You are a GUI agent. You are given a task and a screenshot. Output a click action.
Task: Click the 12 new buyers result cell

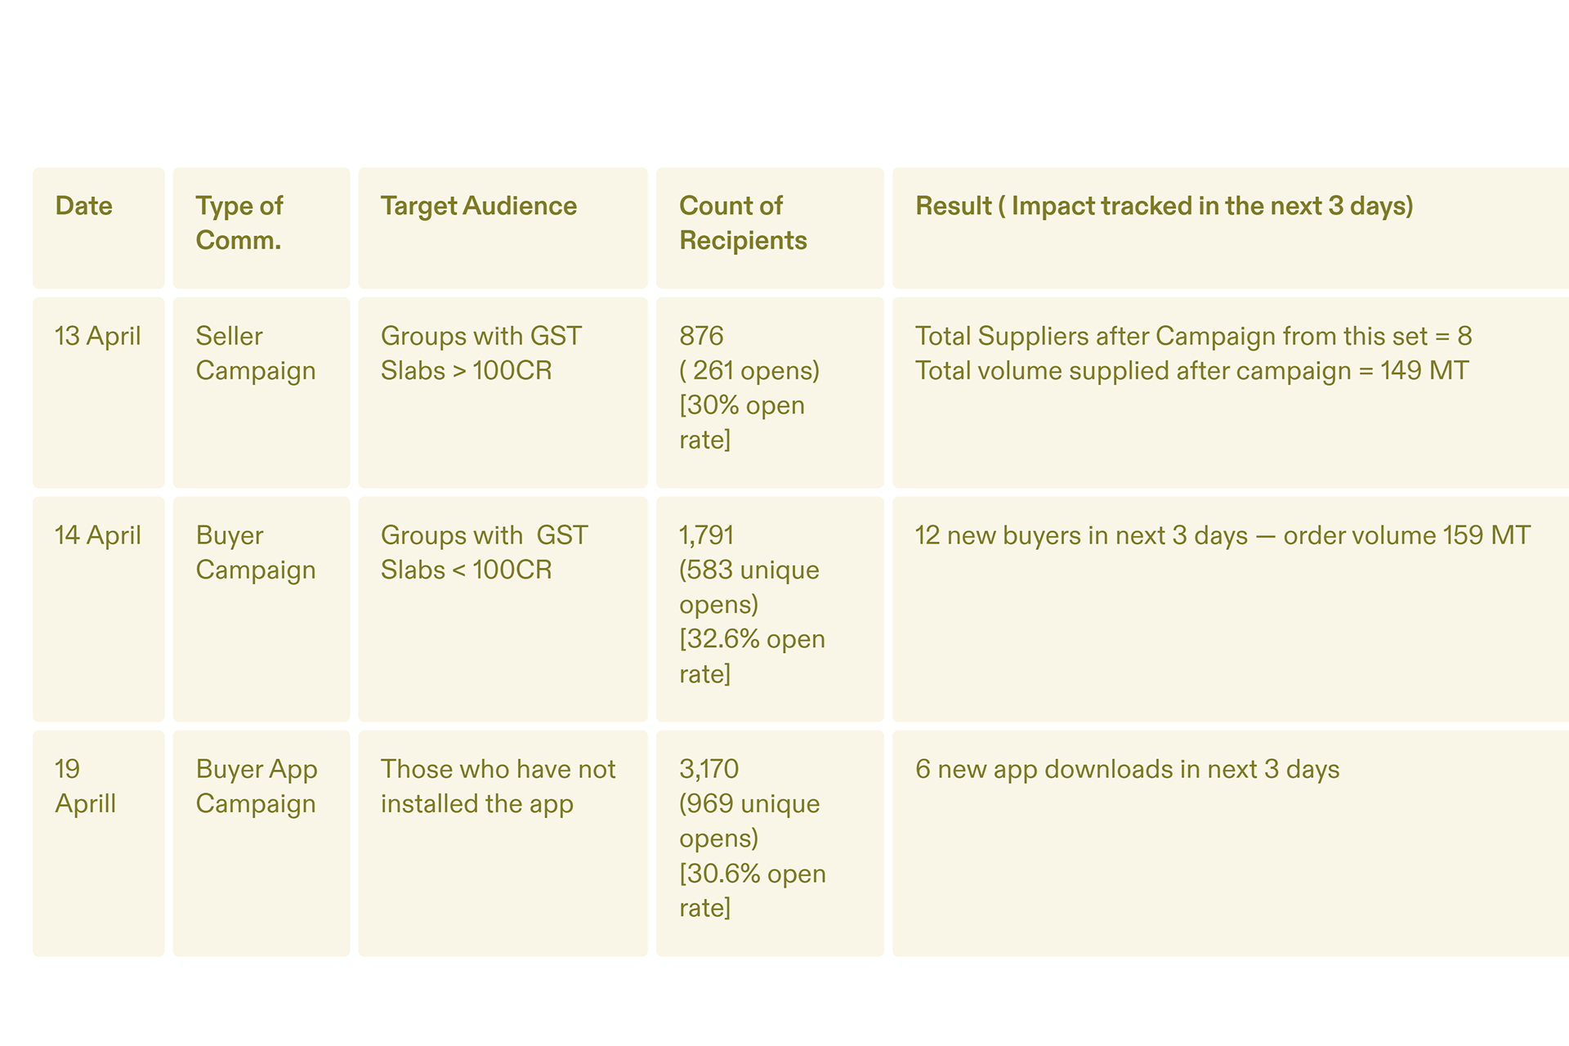click(1222, 535)
